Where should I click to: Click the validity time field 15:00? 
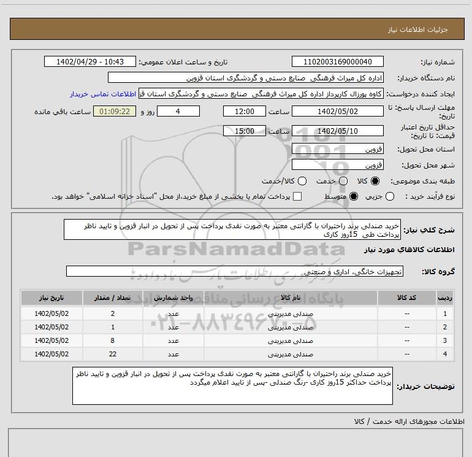pos(245,131)
